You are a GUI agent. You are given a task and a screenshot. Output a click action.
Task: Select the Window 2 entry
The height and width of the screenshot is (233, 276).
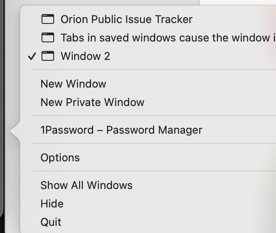pyautogui.click(x=85, y=56)
